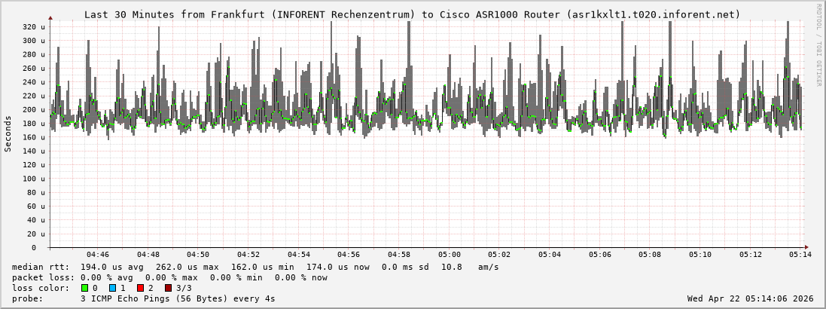The height and width of the screenshot is (309, 826).
Task: Select the 05:14 time label
Action: (800, 255)
